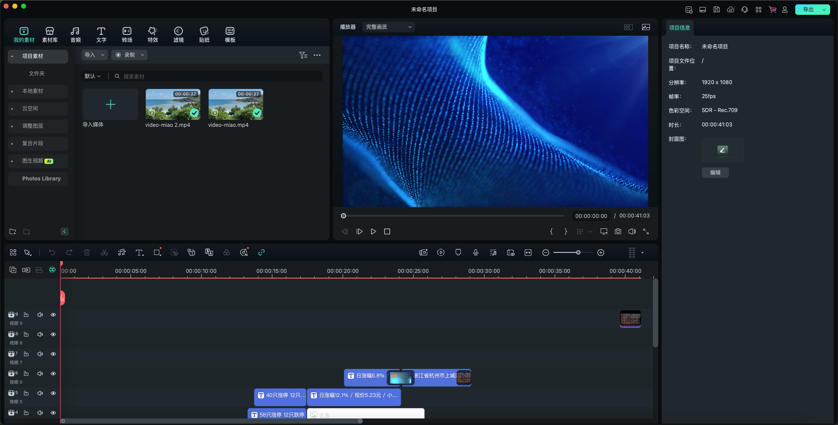Open the 模板 templates tab

pyautogui.click(x=230, y=34)
